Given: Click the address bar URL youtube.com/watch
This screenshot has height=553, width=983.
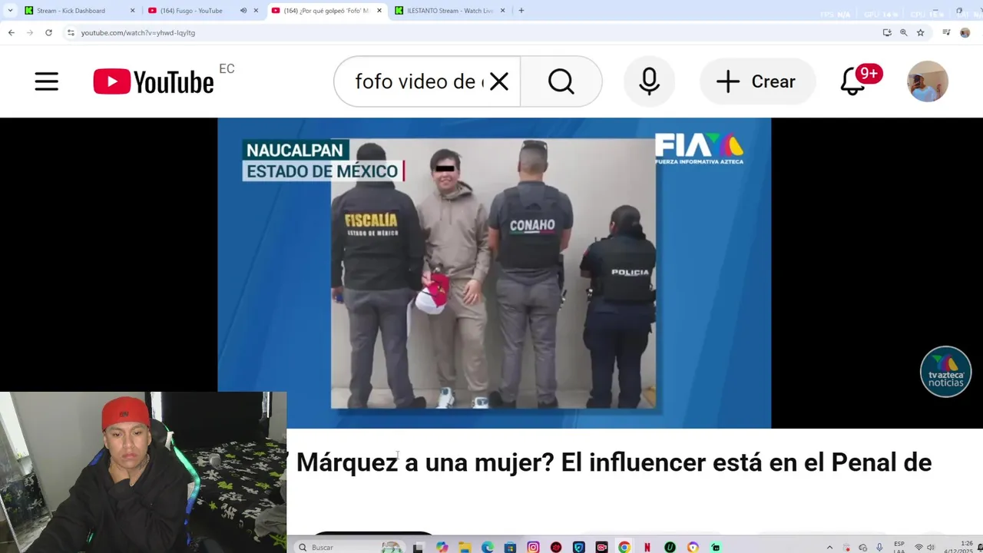Looking at the screenshot, I should tap(138, 33).
